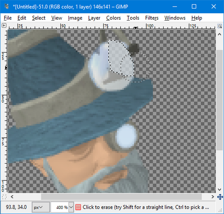Click the GIMP Wilber icon in title bar

pos(6,6)
